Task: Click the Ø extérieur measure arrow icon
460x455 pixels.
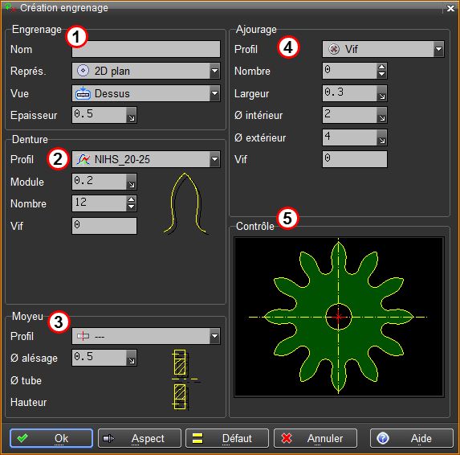Action: coord(382,137)
